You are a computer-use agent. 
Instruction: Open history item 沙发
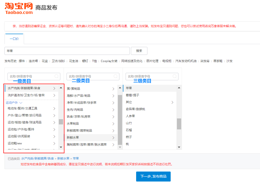(229, 61)
